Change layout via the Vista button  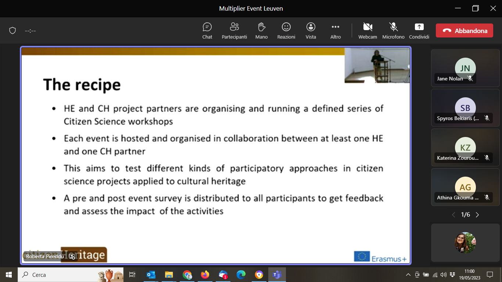coord(311,31)
